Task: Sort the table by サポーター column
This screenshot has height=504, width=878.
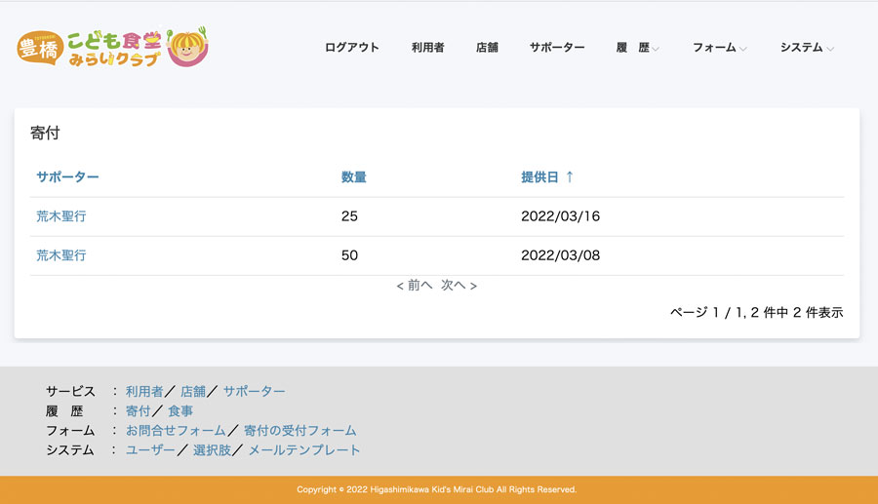Action: coord(67,176)
